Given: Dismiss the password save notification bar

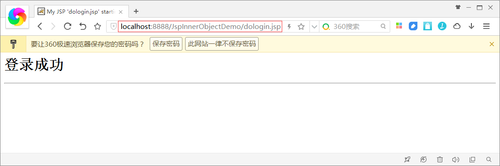Looking at the screenshot, I should 492,44.
